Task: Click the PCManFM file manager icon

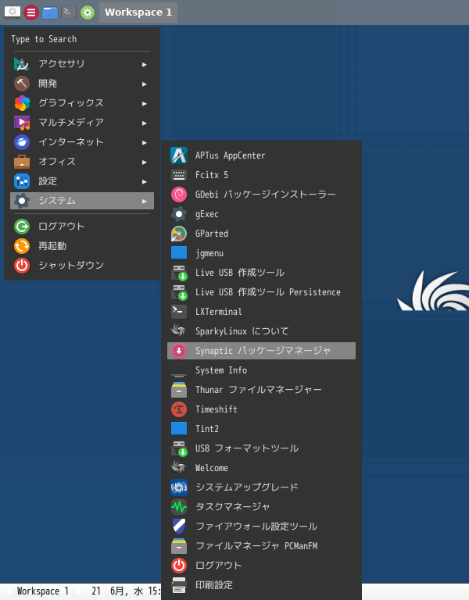Action: point(179,545)
